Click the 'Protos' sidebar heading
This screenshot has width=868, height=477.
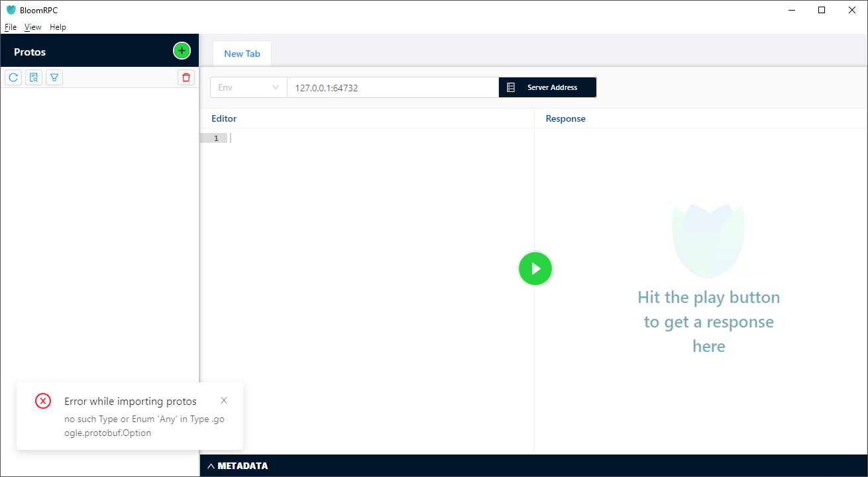pos(30,52)
